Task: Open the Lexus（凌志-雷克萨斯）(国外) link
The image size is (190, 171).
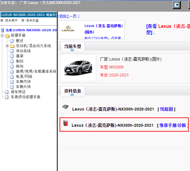Action: pos(104,29)
